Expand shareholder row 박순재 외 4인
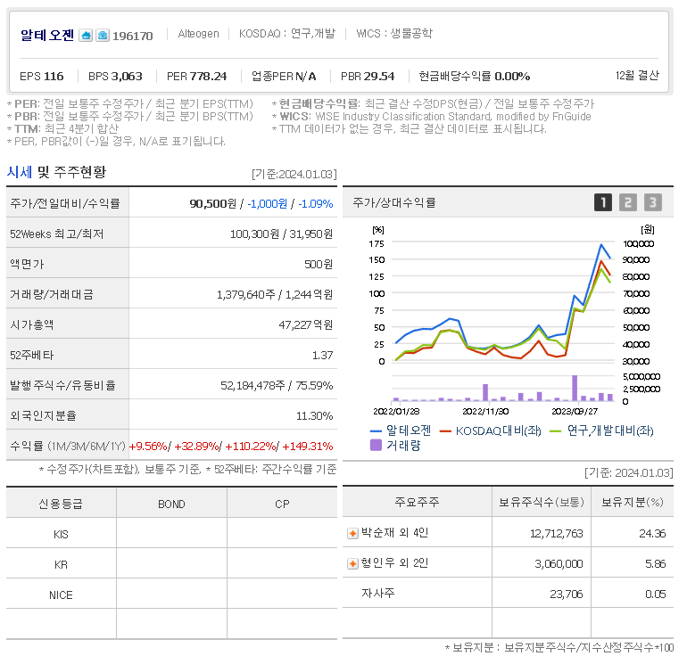687x656 pixels. 352,534
